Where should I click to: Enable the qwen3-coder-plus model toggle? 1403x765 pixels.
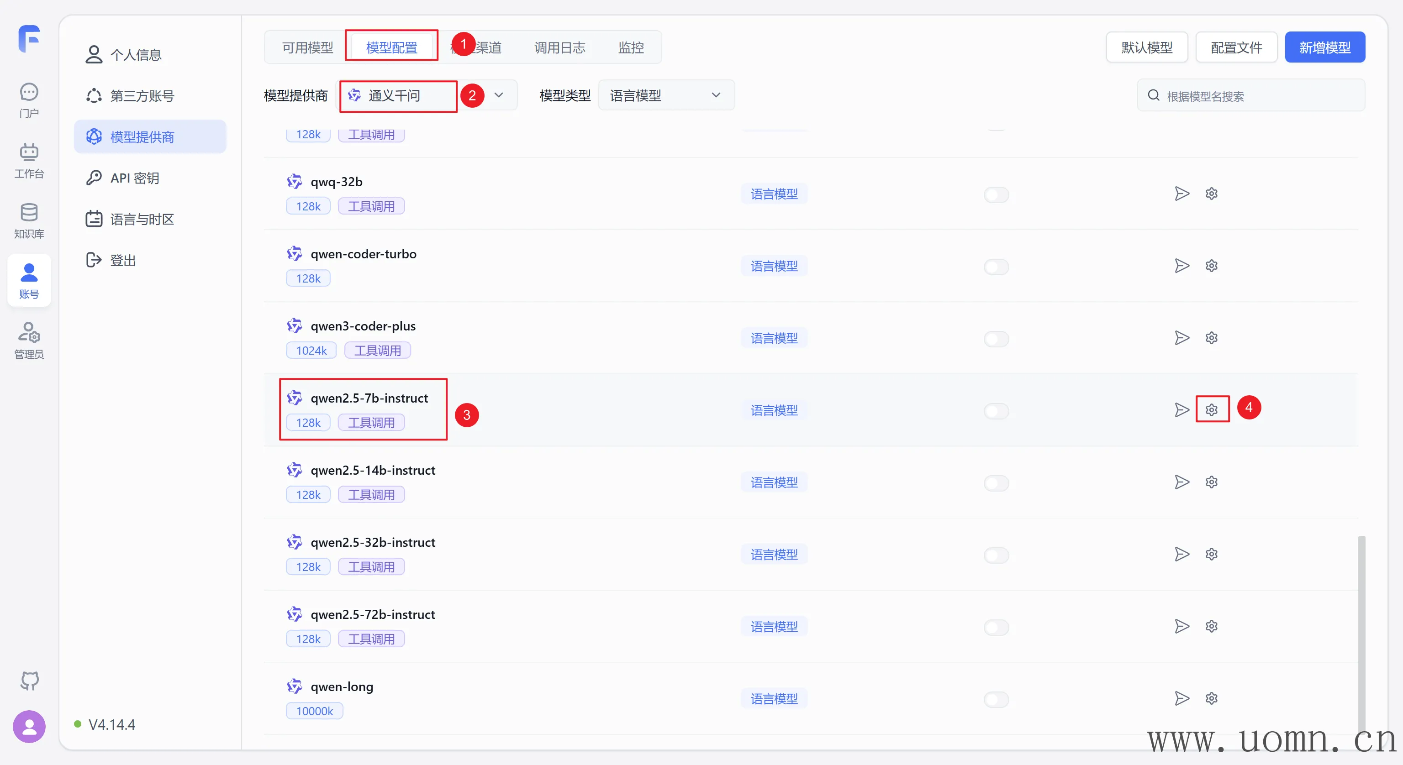996,339
